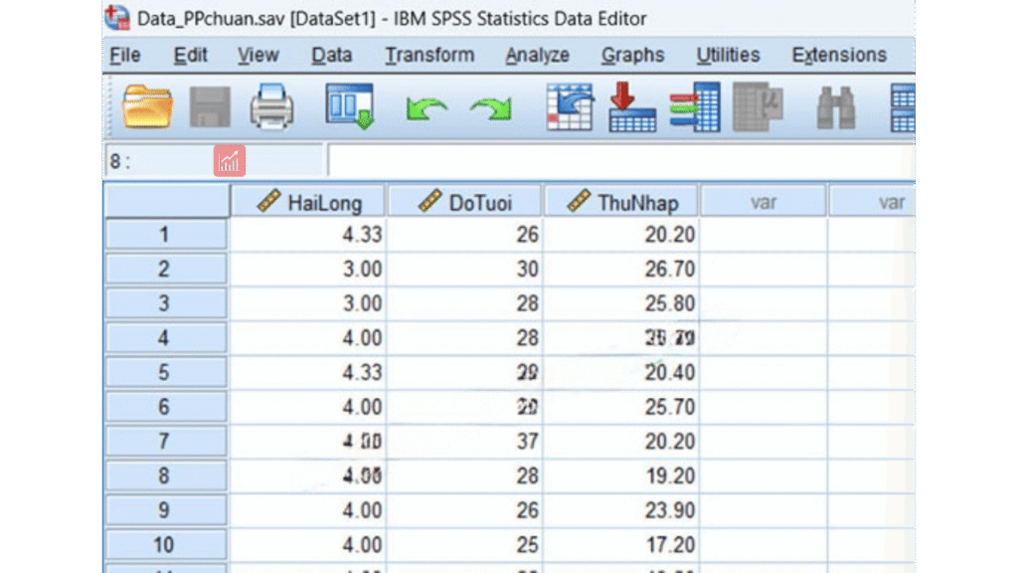The width and height of the screenshot is (1018, 573).
Task: Click the Open data document folder icon
Action: [147, 107]
